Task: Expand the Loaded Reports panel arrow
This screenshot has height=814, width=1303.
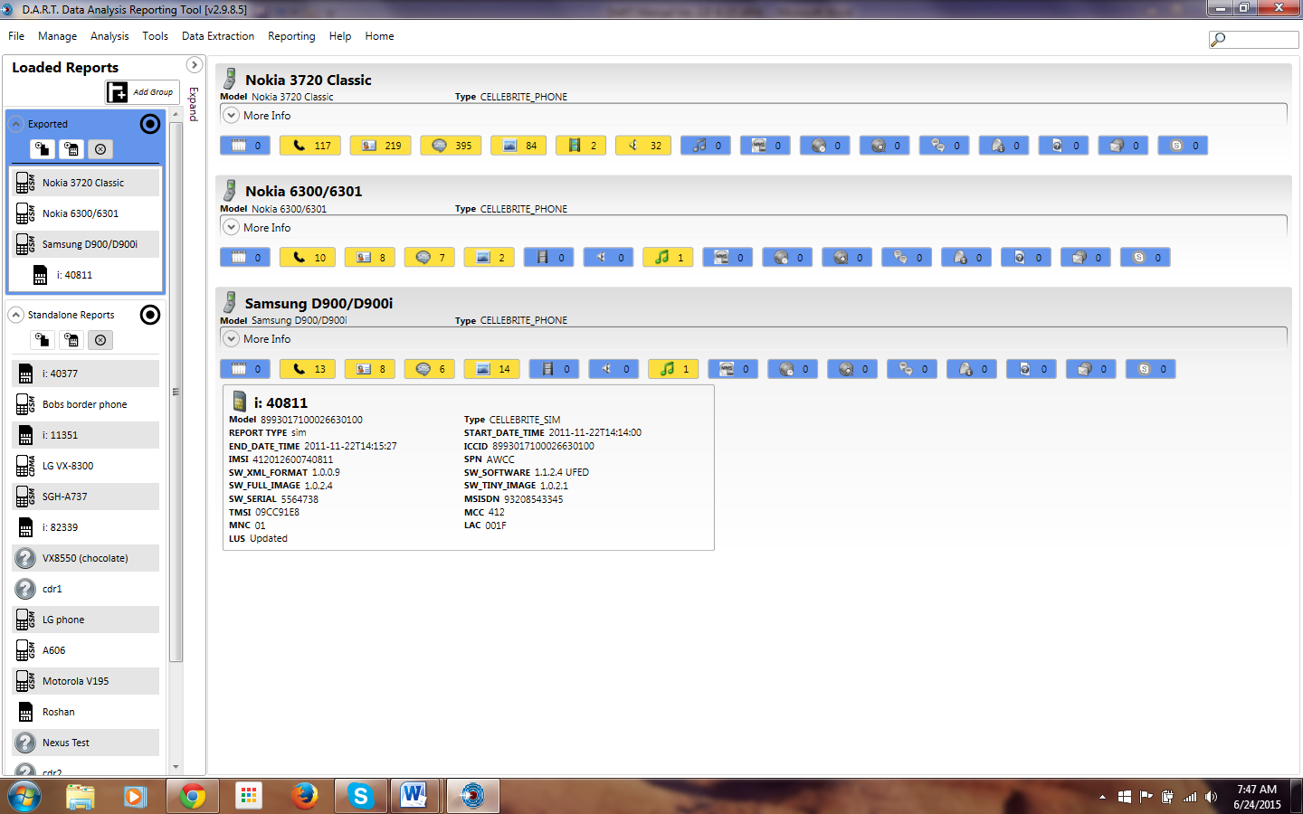Action: coord(194,65)
